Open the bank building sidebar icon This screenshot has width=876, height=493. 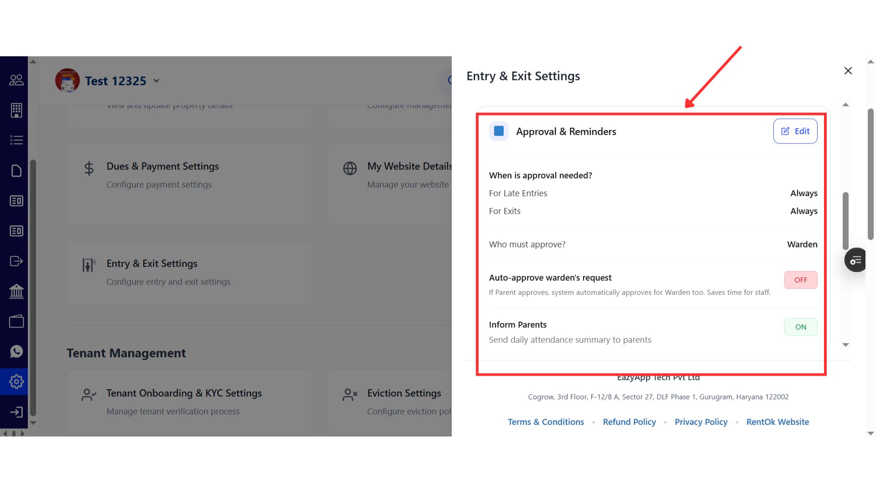16,291
